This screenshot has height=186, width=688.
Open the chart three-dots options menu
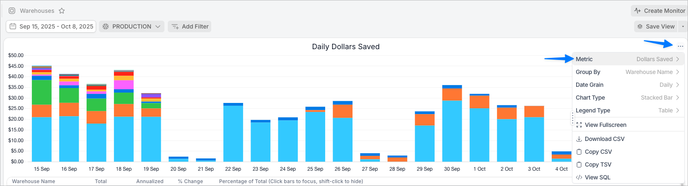(x=681, y=46)
